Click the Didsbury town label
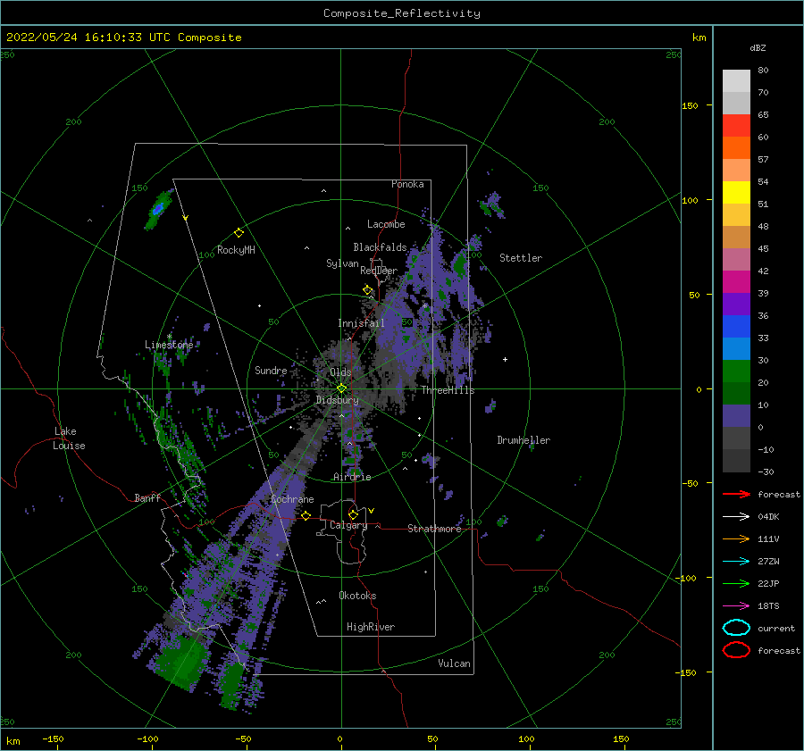 337,400
